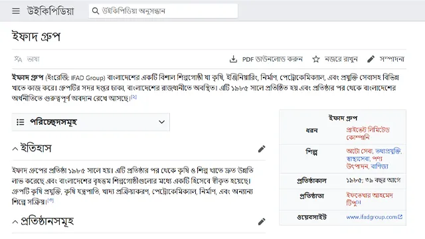Edit the প্রতিষ্ঠানসমূহ section via pencil icon
This screenshot has width=425, height=239.
point(262,222)
